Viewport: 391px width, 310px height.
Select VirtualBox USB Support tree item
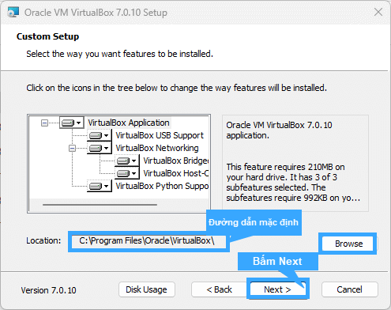(160, 135)
